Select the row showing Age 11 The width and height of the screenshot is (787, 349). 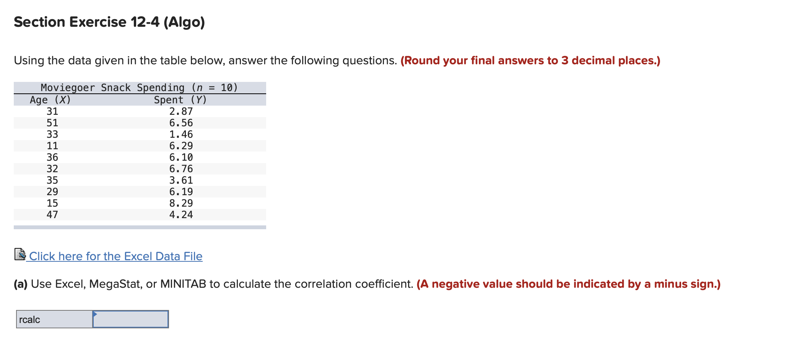tap(115, 146)
